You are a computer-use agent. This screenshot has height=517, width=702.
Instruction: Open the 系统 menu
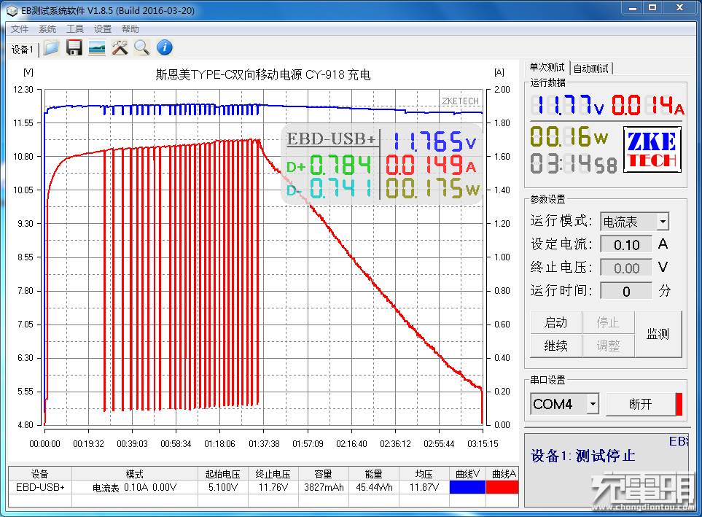point(47,29)
